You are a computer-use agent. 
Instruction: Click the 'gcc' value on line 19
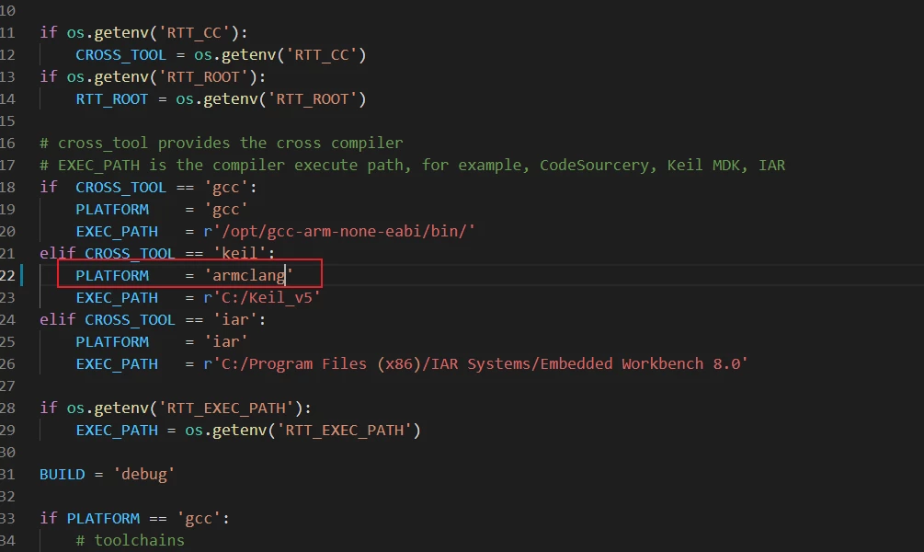pos(225,210)
